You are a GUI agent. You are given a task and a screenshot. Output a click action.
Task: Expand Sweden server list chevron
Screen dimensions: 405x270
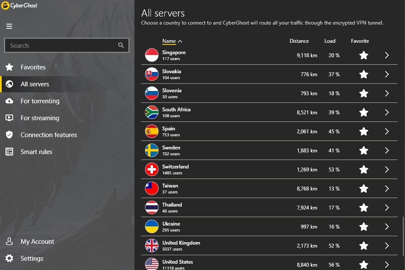point(387,151)
